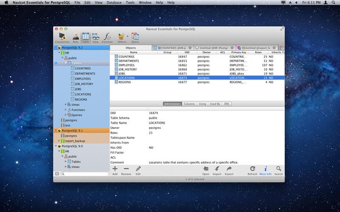Screen dimensions: 340x212
Task: Click the volume icon in menu bar
Action: [296, 3]
